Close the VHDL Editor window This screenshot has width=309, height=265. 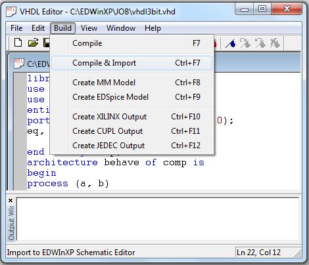(287, 9)
